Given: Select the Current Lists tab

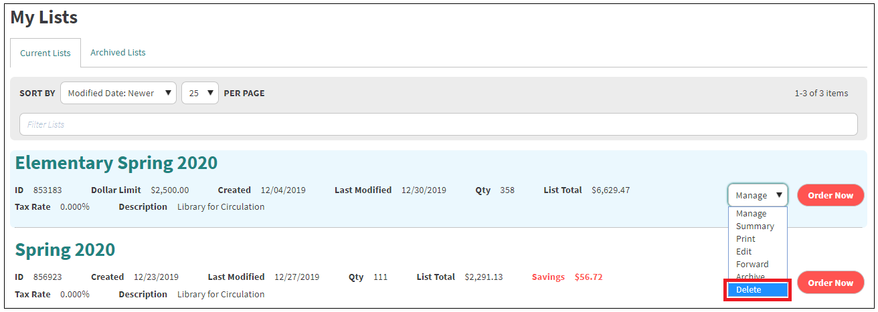Looking at the screenshot, I should [46, 53].
